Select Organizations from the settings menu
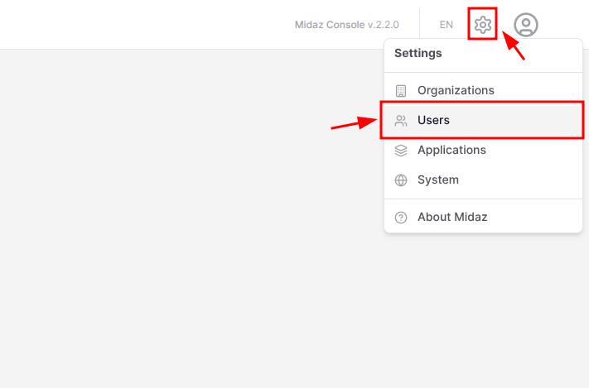This screenshot has height=388, width=589. pyautogui.click(x=483, y=90)
